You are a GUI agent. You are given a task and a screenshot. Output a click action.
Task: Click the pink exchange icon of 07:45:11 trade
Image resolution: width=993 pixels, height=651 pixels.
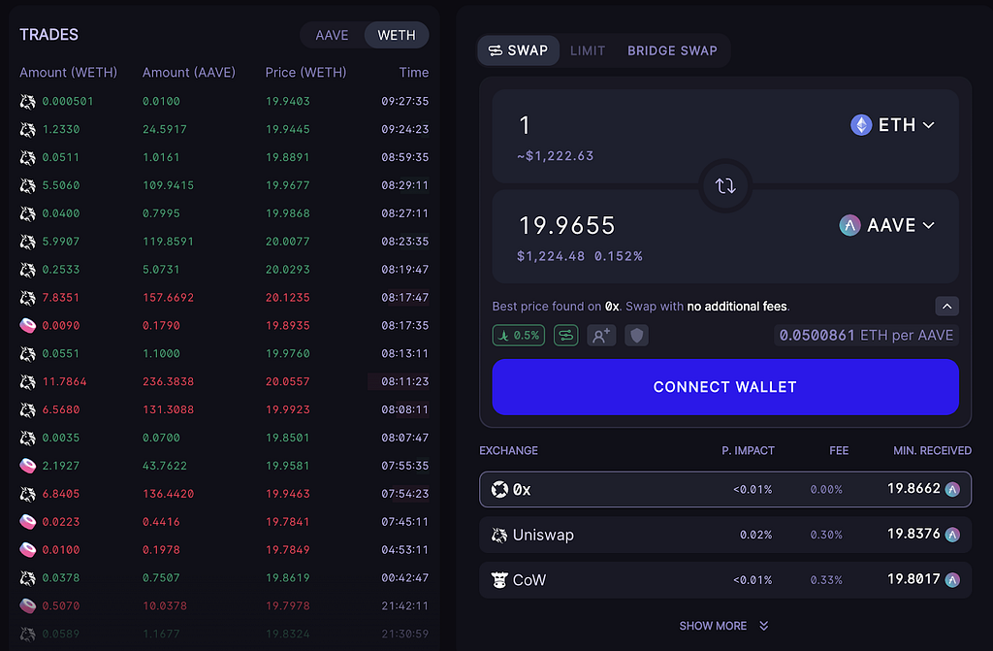tap(27, 522)
